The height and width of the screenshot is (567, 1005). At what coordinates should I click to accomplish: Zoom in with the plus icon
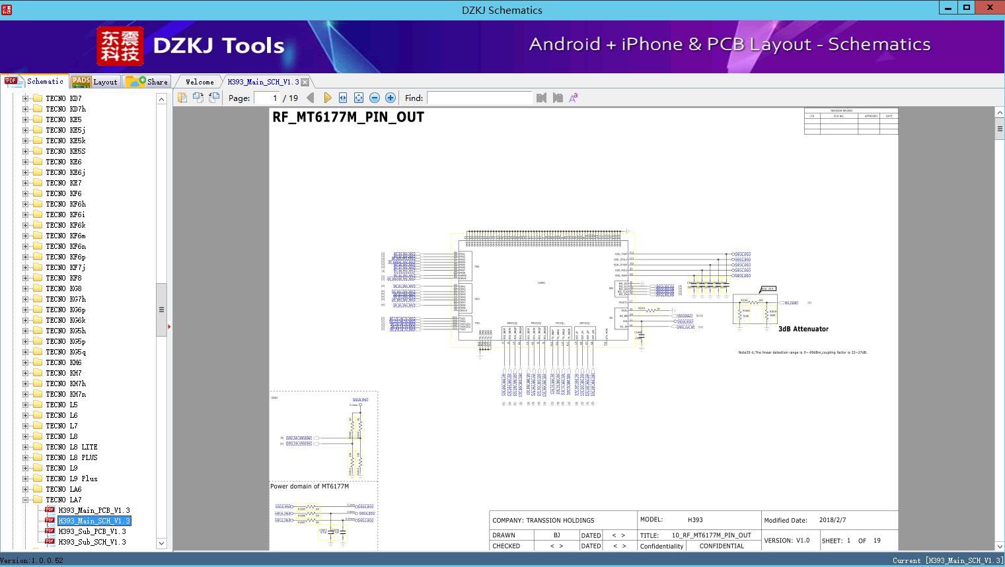[391, 98]
